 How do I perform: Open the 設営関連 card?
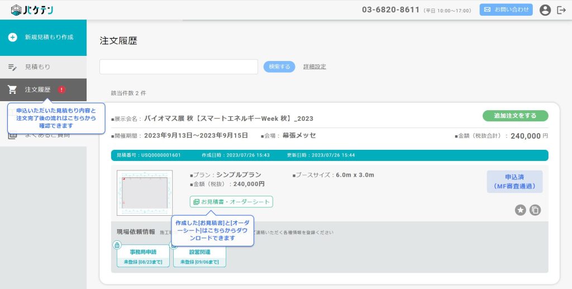point(199,256)
